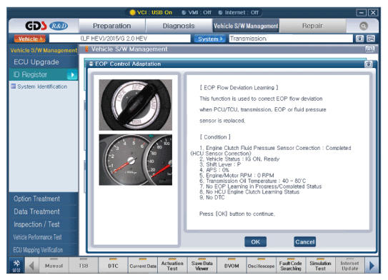Click the left arrow of bottom toolbar

[31, 266]
